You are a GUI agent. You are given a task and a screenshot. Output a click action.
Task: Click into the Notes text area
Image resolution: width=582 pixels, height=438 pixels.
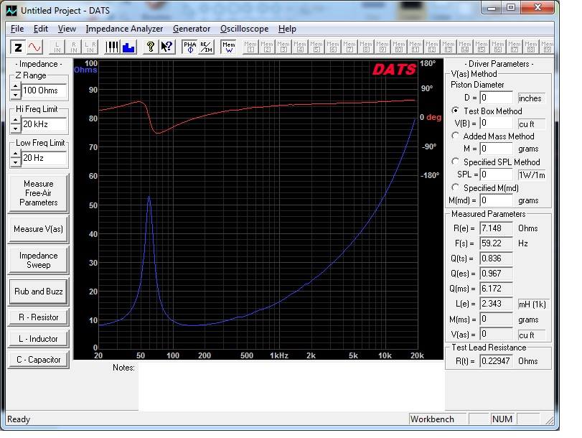[291, 386]
